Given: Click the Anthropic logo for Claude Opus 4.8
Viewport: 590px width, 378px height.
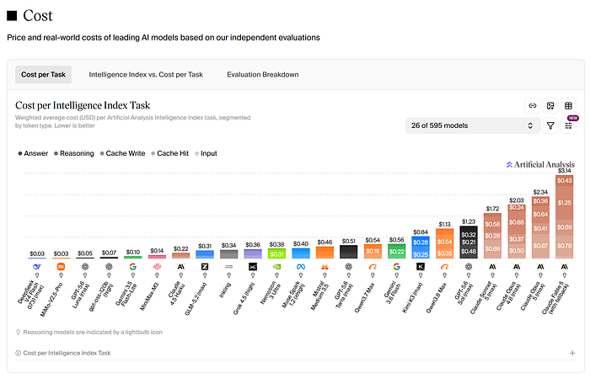Looking at the screenshot, I should (x=517, y=267).
